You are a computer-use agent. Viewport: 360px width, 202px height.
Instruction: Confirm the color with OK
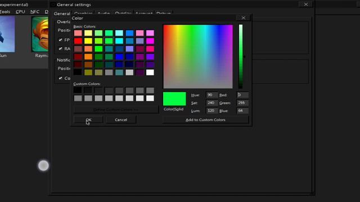click(88, 120)
